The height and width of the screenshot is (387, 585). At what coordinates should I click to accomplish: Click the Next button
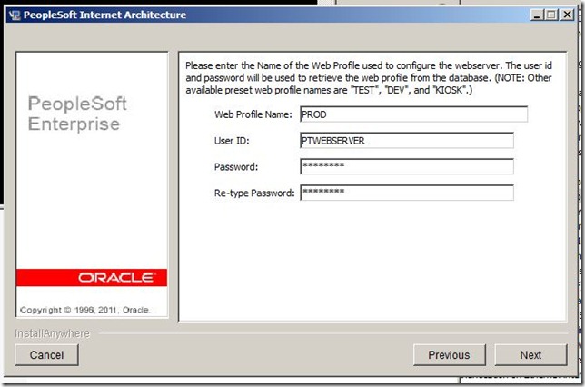tap(530, 355)
